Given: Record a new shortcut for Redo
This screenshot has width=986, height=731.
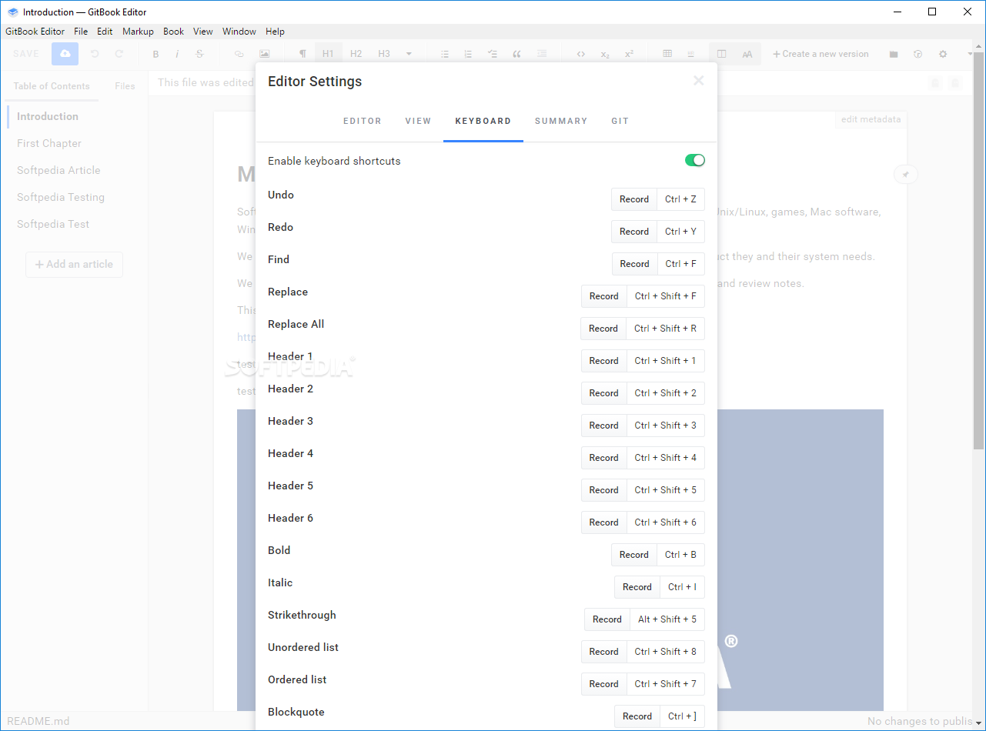Looking at the screenshot, I should [x=634, y=232].
